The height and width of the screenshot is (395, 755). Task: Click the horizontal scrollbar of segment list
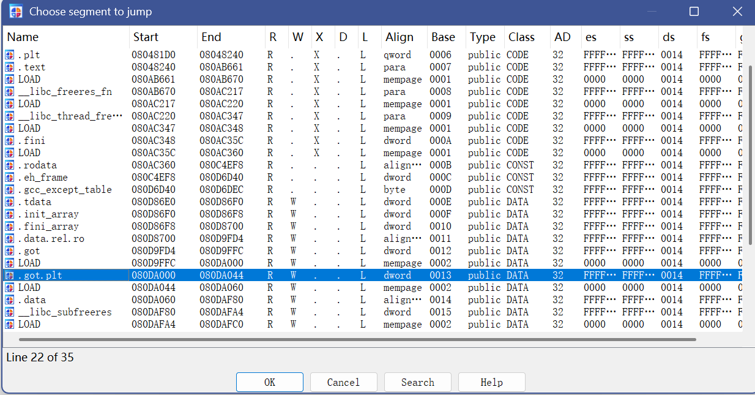[x=357, y=339]
